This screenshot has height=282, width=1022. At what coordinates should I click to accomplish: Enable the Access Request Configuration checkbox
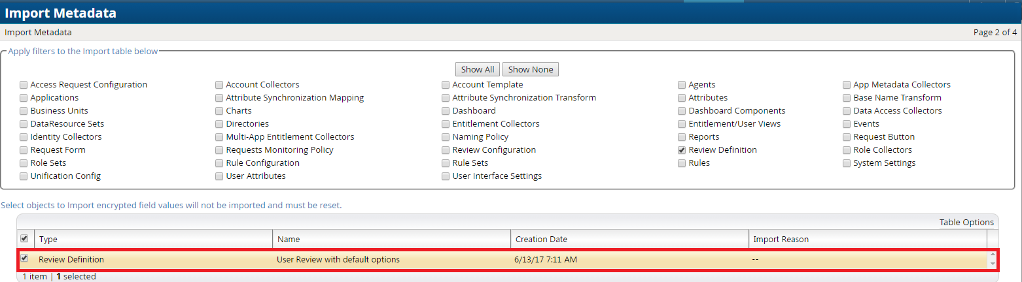point(24,85)
